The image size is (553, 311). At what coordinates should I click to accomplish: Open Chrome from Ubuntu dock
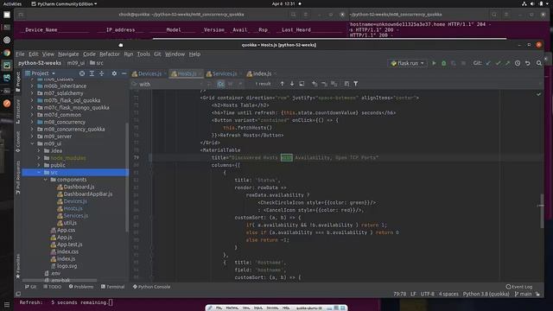(x=7, y=53)
